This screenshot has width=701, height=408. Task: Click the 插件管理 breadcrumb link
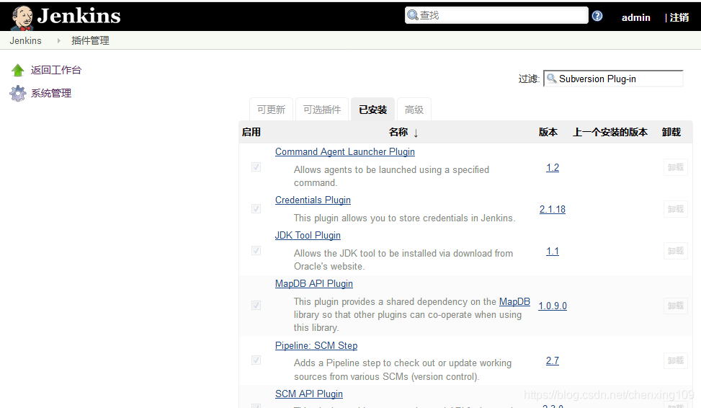click(90, 40)
